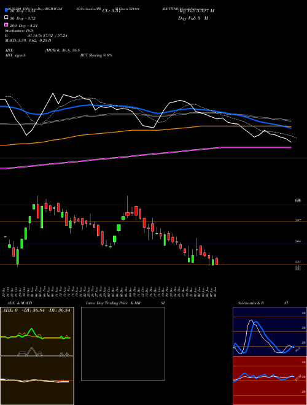Click the '(MGR) 0, 36.8, 36.8' ADX values
This screenshot has height=405, width=307.
62,50
